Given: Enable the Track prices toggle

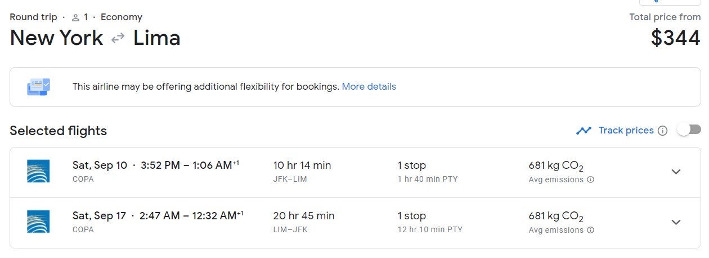Looking at the screenshot, I should point(689,130).
